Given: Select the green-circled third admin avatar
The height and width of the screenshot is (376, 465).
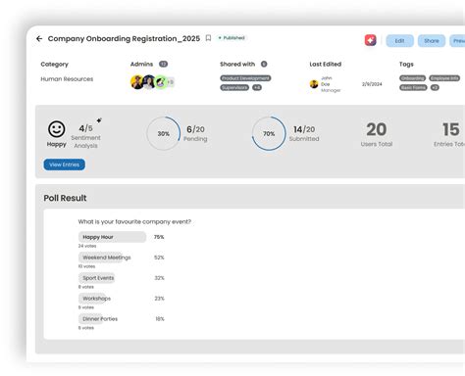Looking at the screenshot, I should tap(160, 82).
